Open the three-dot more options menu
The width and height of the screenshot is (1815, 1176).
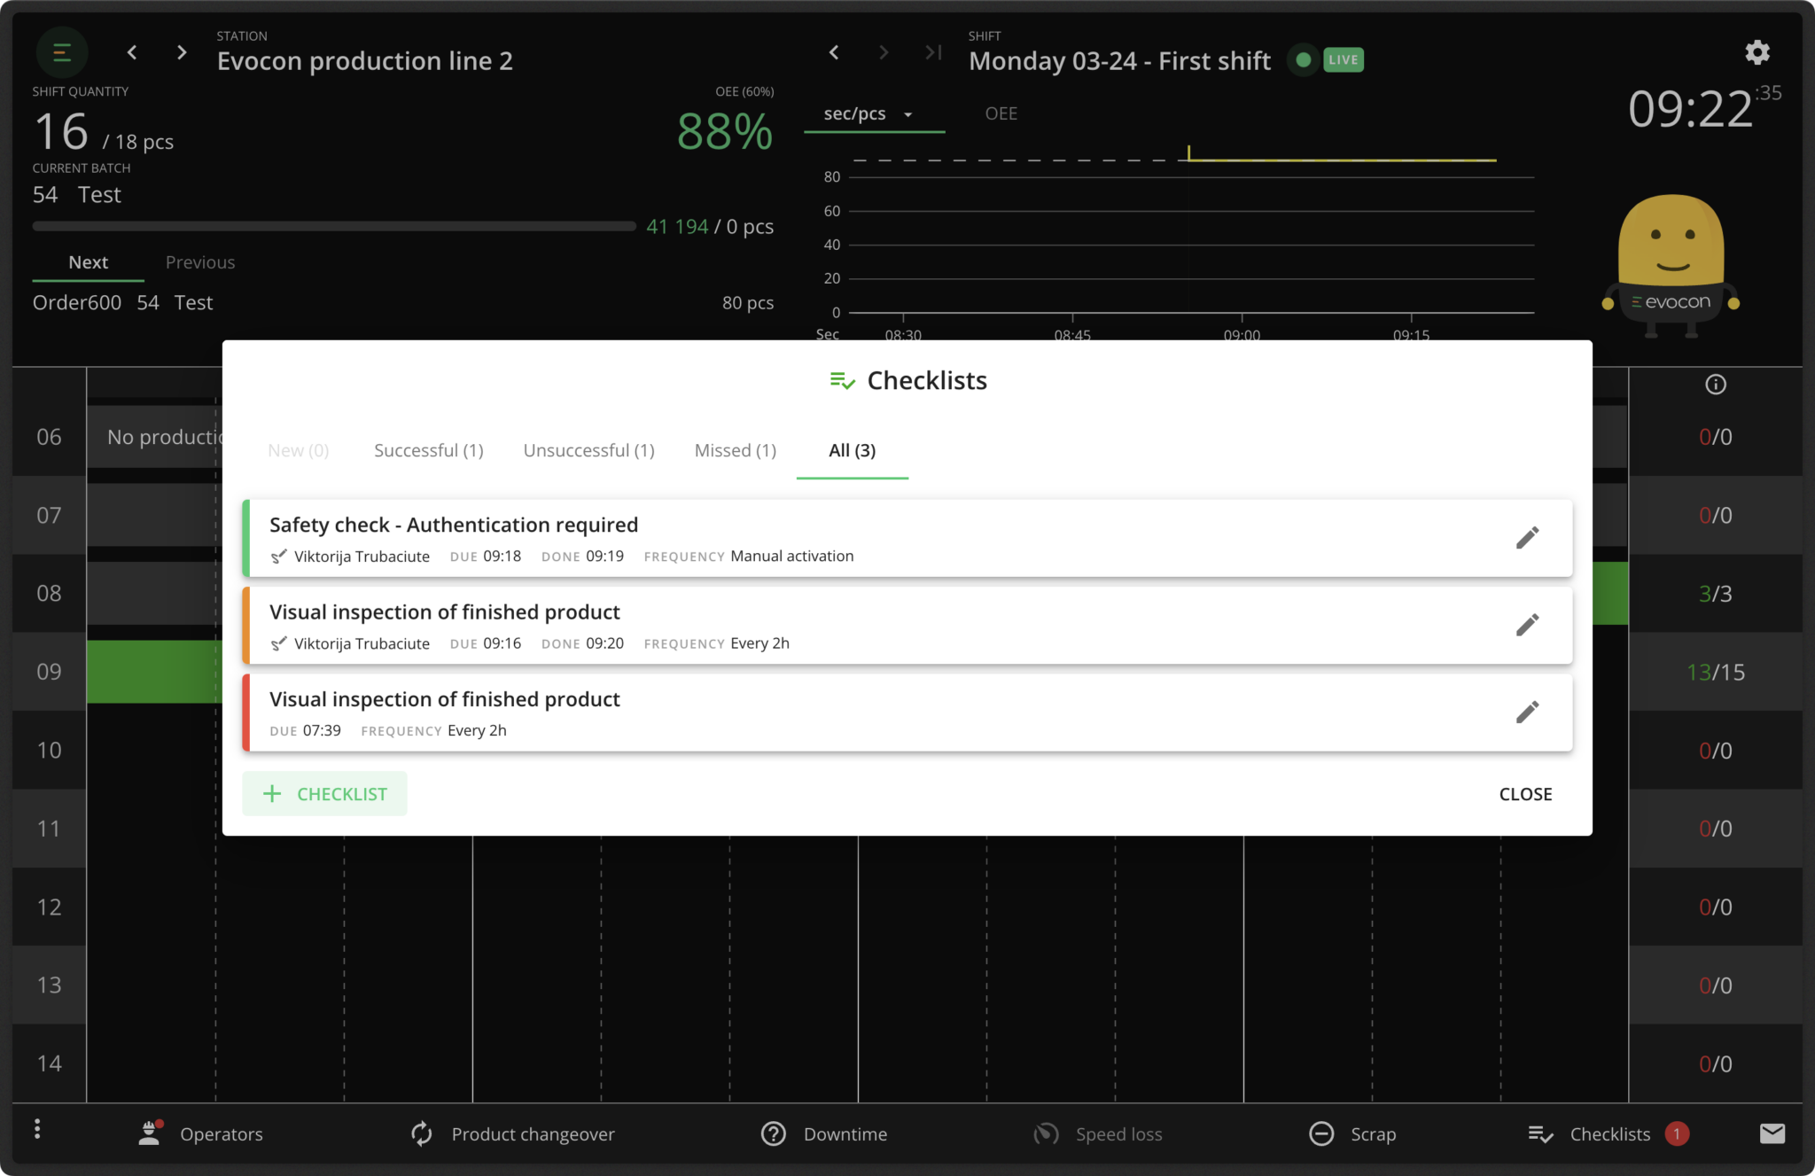coord(37,1129)
